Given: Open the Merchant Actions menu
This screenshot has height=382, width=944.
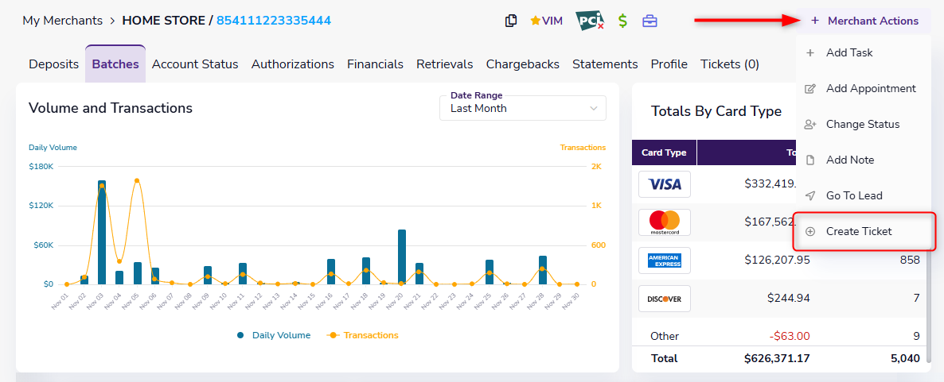Looking at the screenshot, I should (864, 21).
